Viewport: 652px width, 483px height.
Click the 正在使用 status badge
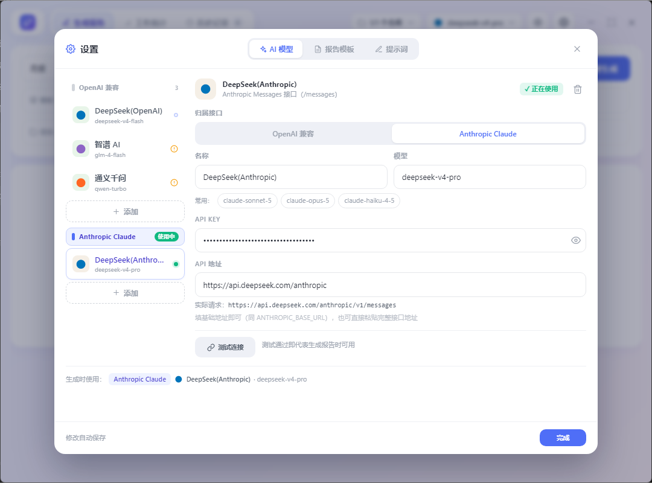click(542, 89)
